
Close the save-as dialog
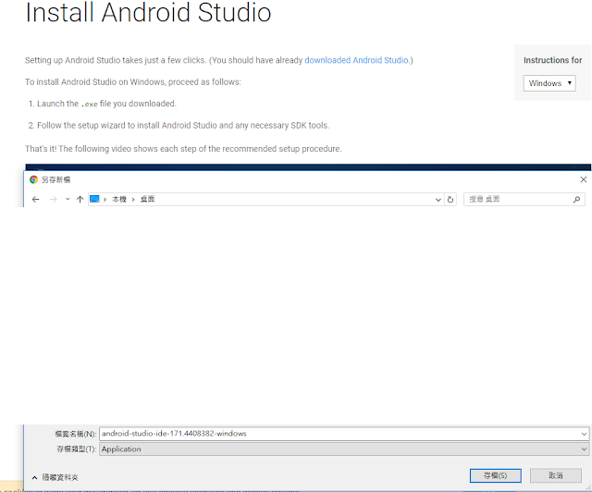click(x=584, y=179)
